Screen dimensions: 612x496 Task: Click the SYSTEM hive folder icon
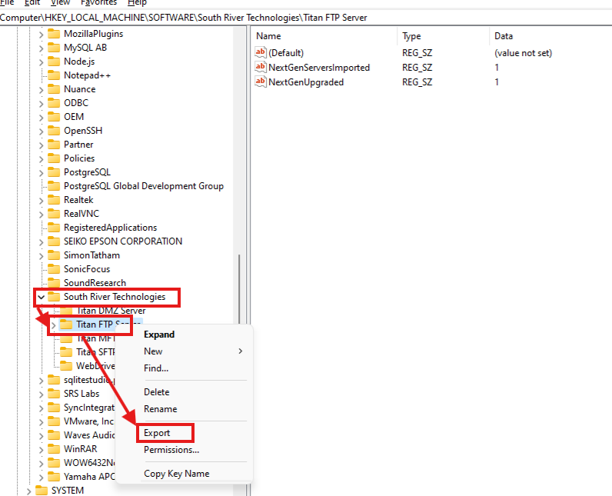(42, 491)
